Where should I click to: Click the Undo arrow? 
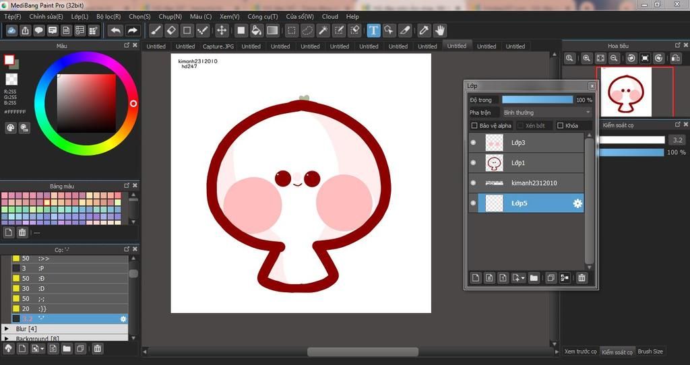tap(116, 30)
